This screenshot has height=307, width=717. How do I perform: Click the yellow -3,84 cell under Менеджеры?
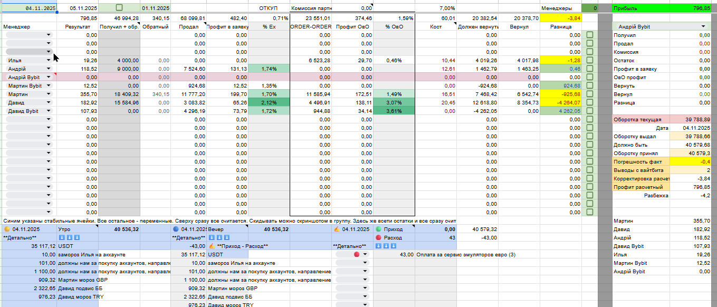point(561,18)
